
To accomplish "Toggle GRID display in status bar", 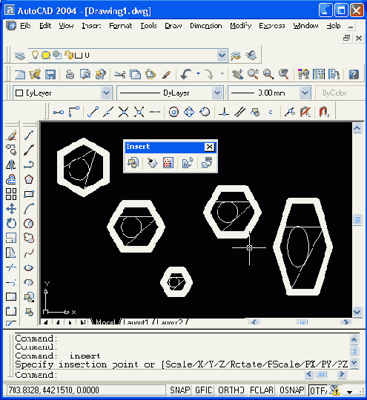I will tap(204, 390).
